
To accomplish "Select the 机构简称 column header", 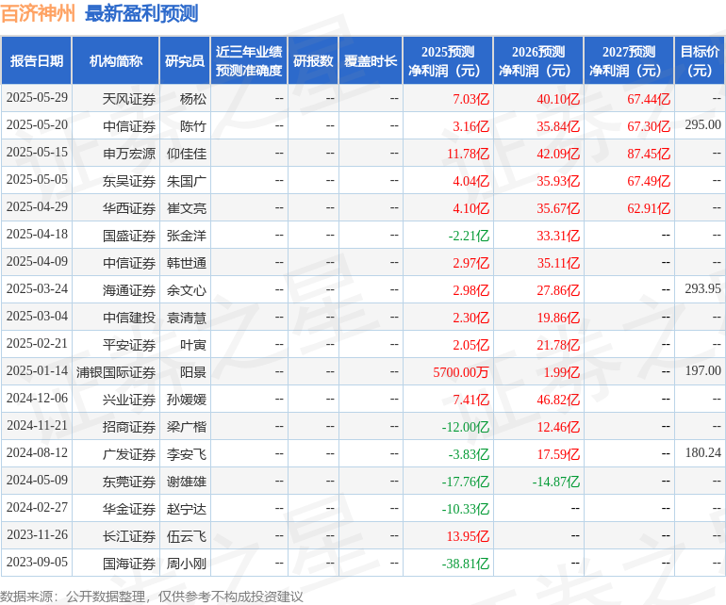I will [x=116, y=60].
